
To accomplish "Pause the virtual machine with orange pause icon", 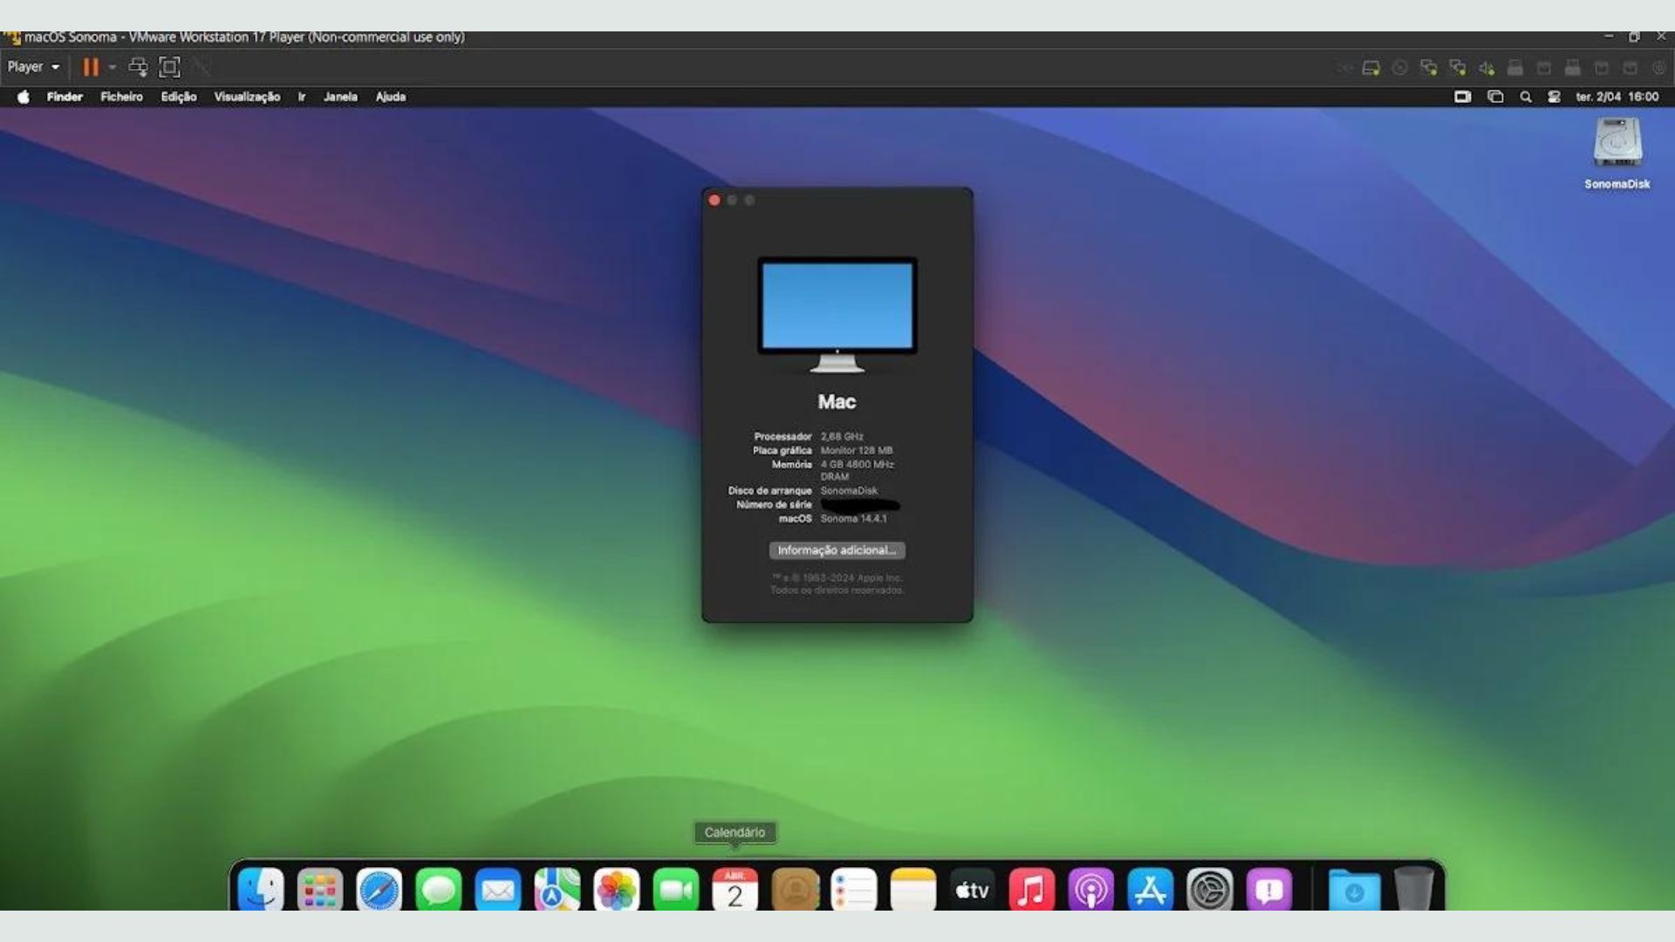I will click(91, 67).
